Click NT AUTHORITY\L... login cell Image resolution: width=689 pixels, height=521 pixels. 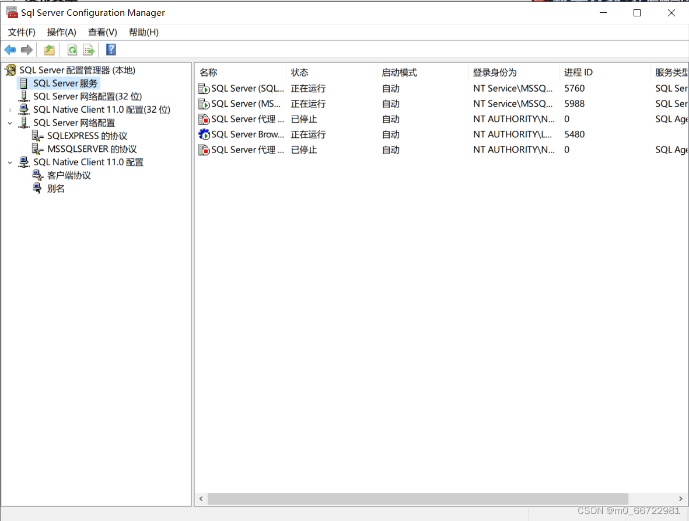(x=512, y=134)
